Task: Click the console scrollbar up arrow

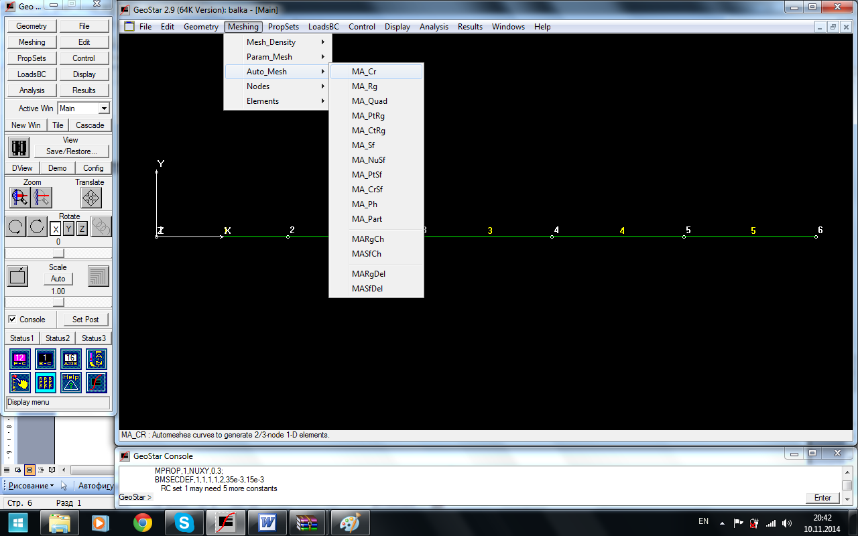Action: [847, 471]
